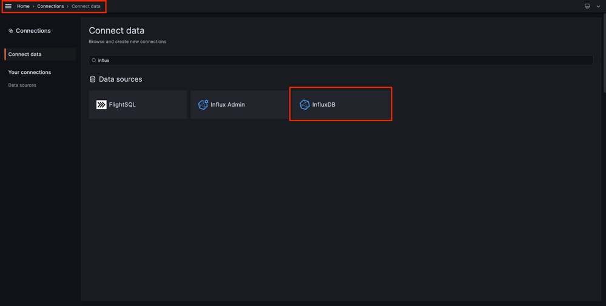
Task: Go to Home breadcrumb
Action: [23, 6]
